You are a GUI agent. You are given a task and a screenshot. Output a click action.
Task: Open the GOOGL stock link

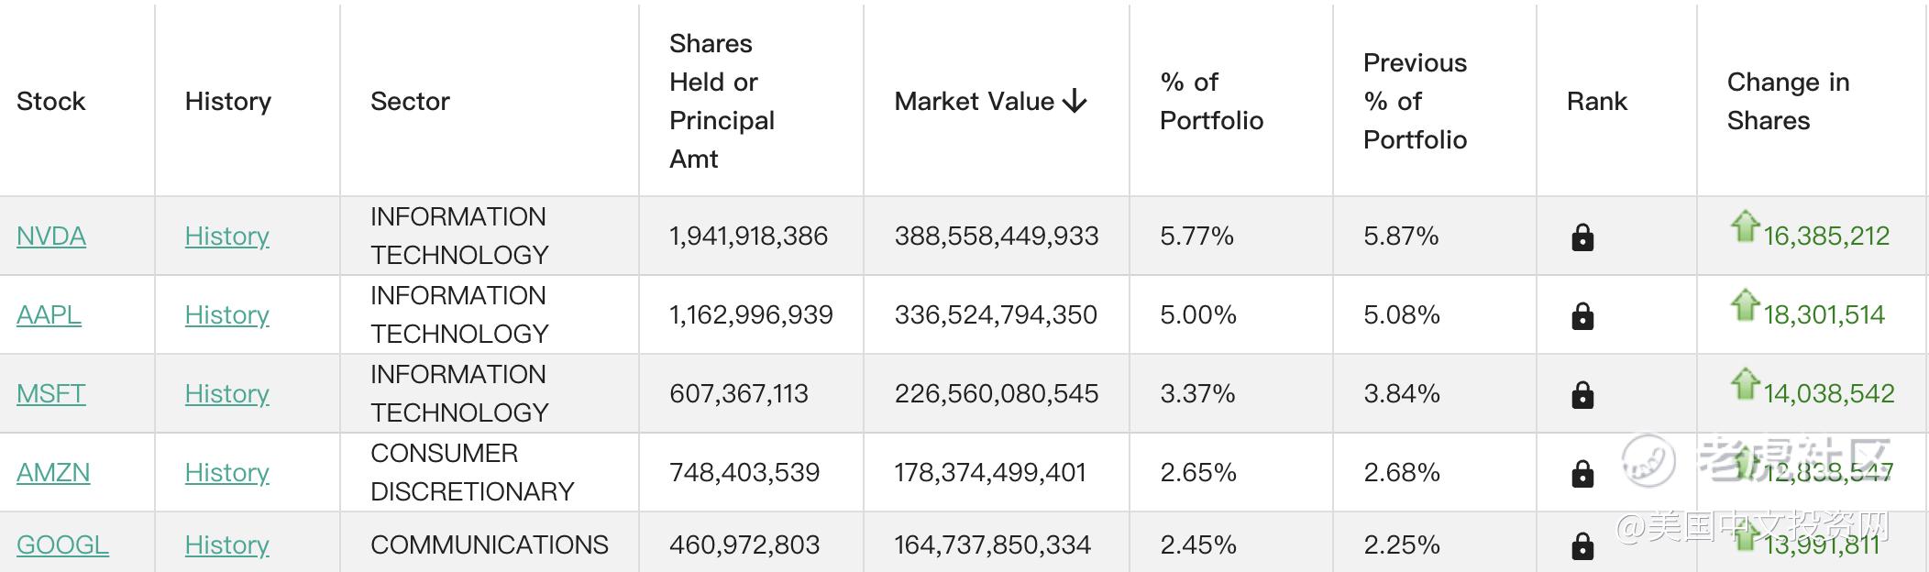(x=62, y=545)
